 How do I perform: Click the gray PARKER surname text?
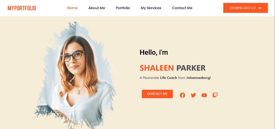click(x=191, y=68)
